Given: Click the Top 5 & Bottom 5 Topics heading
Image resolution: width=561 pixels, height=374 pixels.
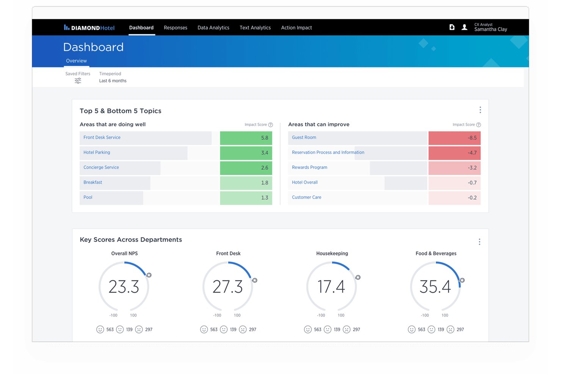Looking at the screenshot, I should [121, 111].
